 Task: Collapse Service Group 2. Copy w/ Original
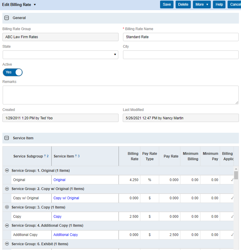tap(7, 189)
